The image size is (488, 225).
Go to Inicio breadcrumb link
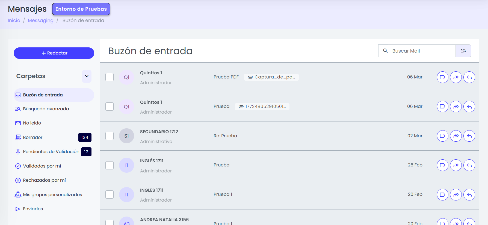tap(14, 20)
